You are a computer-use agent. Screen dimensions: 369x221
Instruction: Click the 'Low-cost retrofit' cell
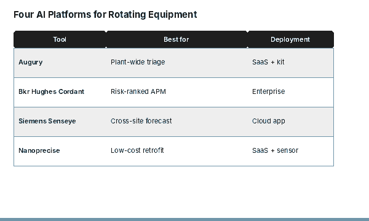coord(177,151)
